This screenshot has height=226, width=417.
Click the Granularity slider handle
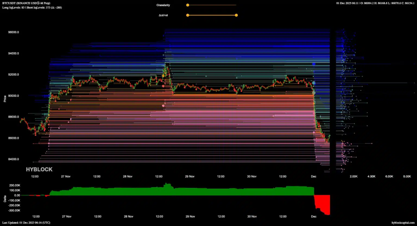[x=188, y=5]
